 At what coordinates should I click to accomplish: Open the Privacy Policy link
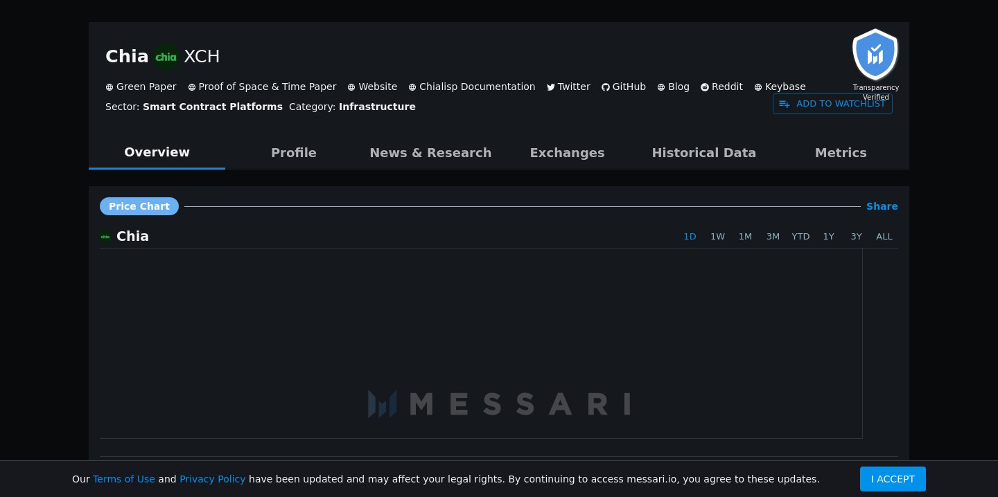(x=213, y=479)
